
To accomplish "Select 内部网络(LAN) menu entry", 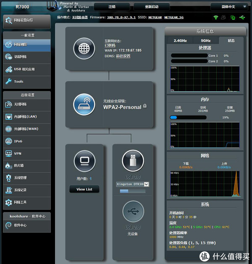I will pos(27,117).
